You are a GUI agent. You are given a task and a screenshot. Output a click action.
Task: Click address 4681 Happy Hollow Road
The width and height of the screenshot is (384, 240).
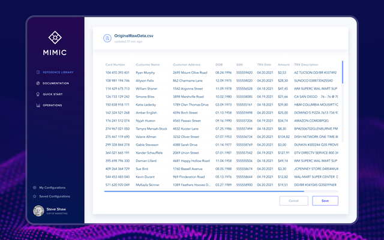click(191, 161)
